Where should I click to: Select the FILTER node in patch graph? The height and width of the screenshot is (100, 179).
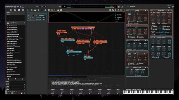pos(74,52)
